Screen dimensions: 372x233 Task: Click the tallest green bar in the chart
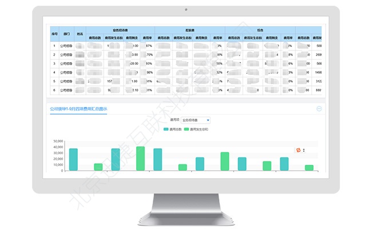[x=140, y=159]
